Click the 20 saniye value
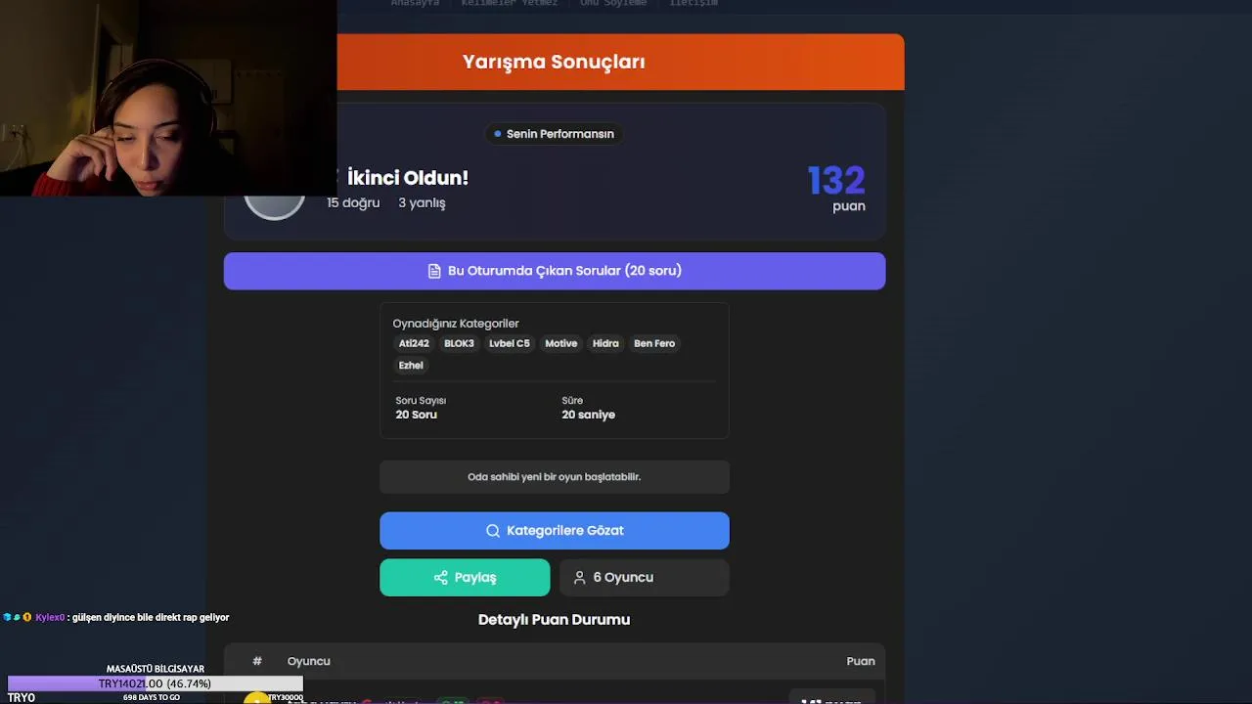The height and width of the screenshot is (704, 1252). click(x=588, y=415)
